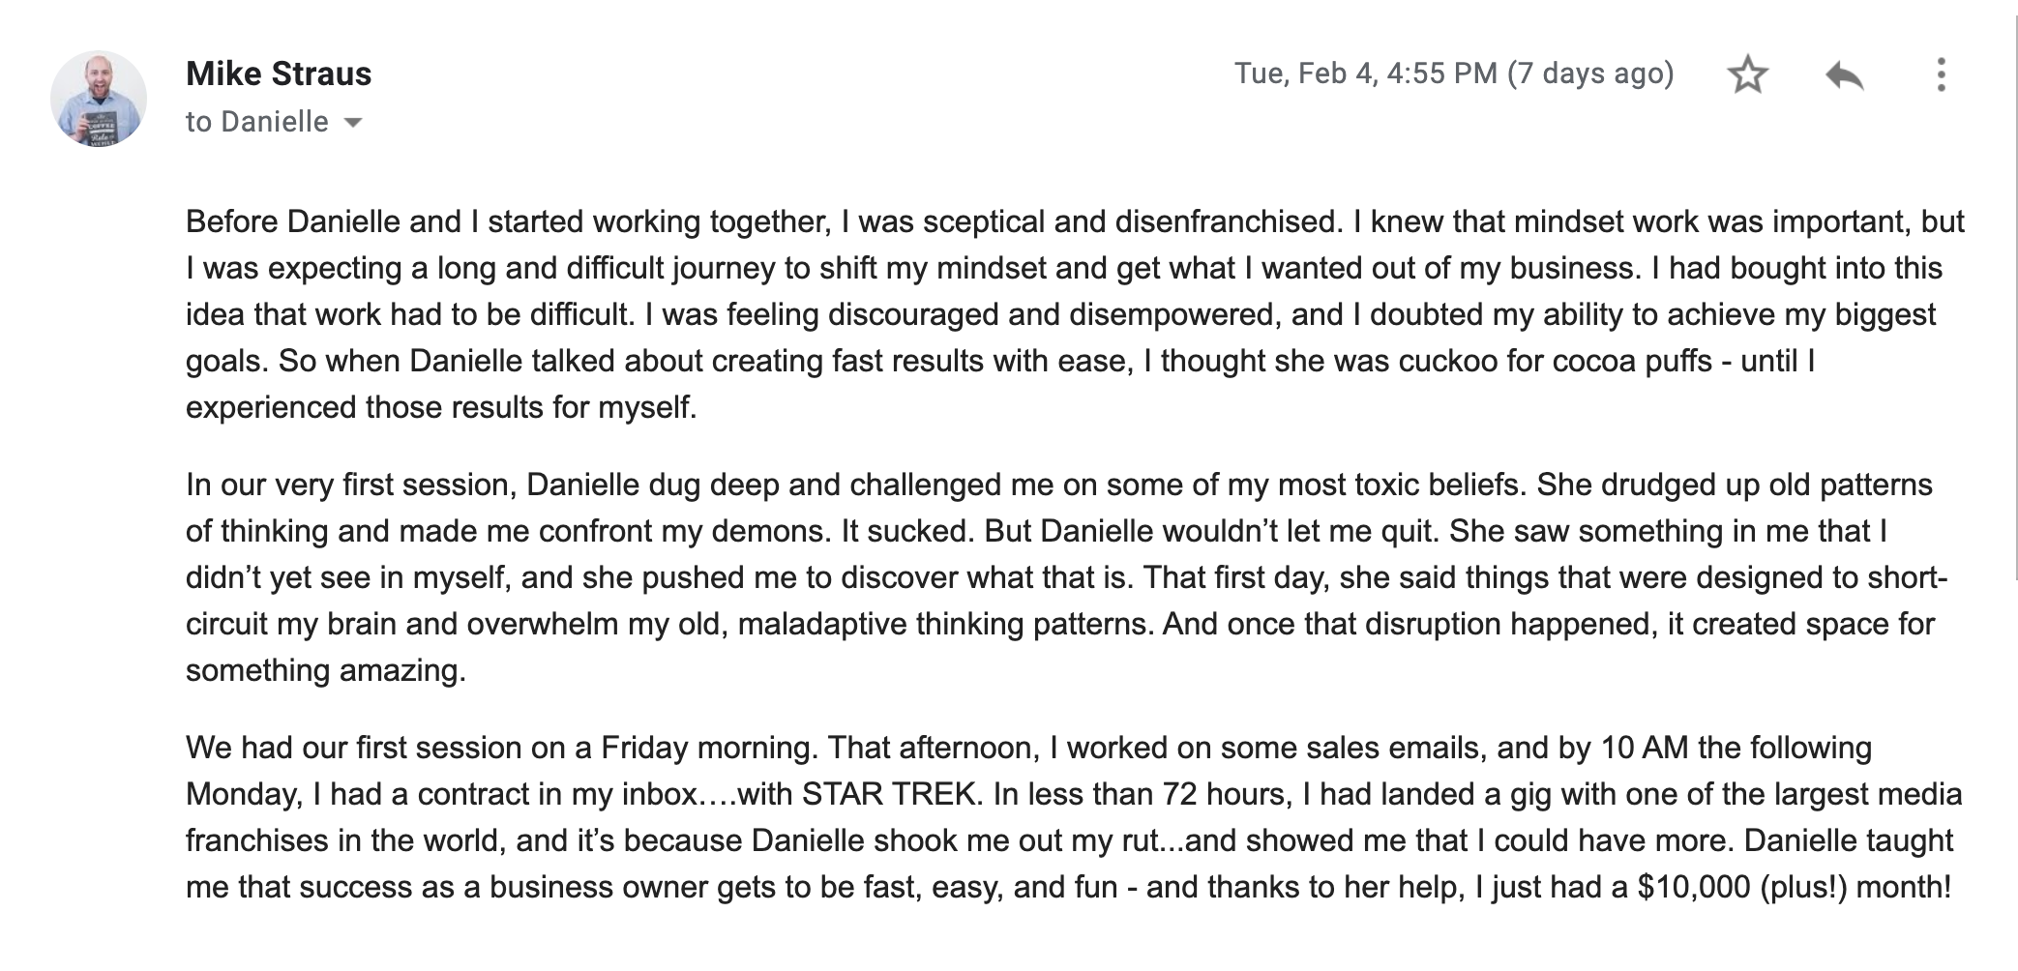Click the "(7 days ago)" relative date text
This screenshot has height=971, width=2018.
[x=1591, y=74]
